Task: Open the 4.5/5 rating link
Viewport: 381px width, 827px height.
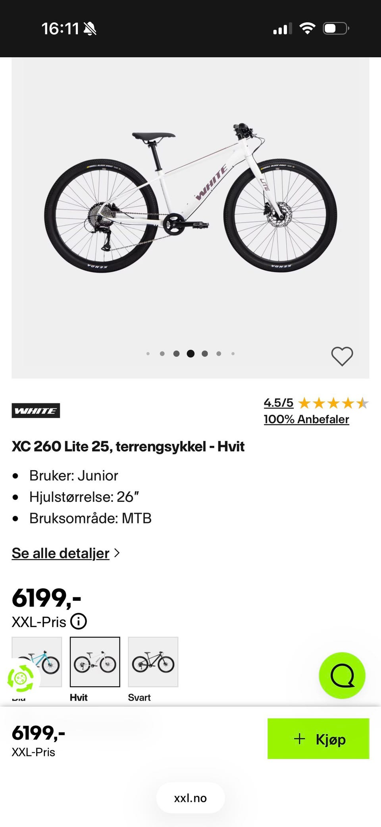Action: tap(279, 403)
